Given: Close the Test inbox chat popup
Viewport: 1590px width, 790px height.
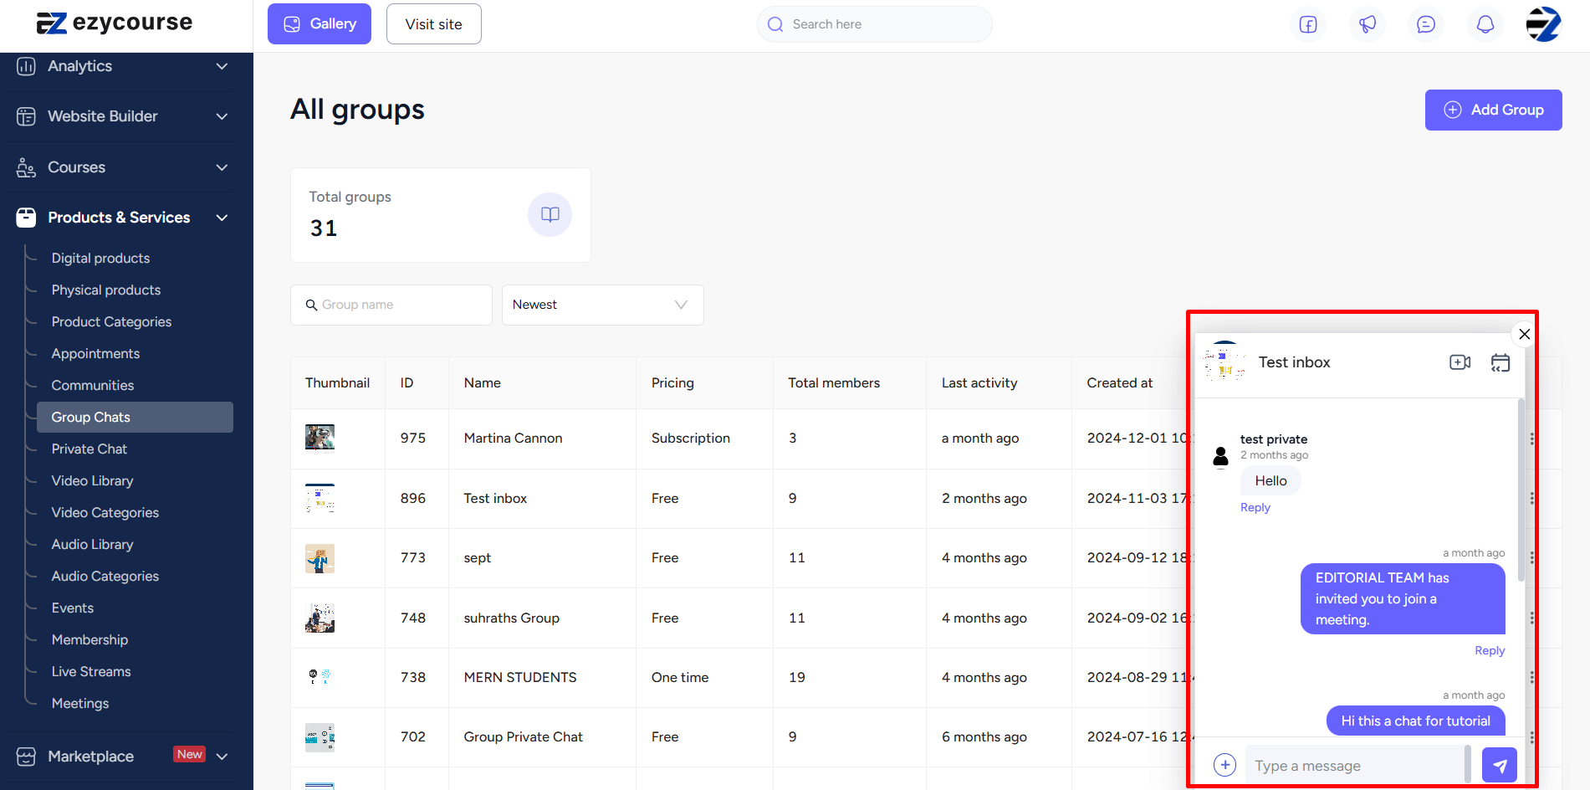Looking at the screenshot, I should click(1525, 334).
